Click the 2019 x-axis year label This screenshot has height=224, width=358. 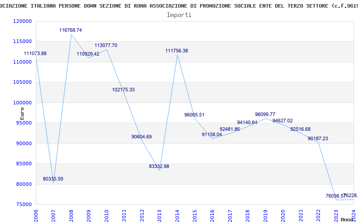click(x=265, y=215)
